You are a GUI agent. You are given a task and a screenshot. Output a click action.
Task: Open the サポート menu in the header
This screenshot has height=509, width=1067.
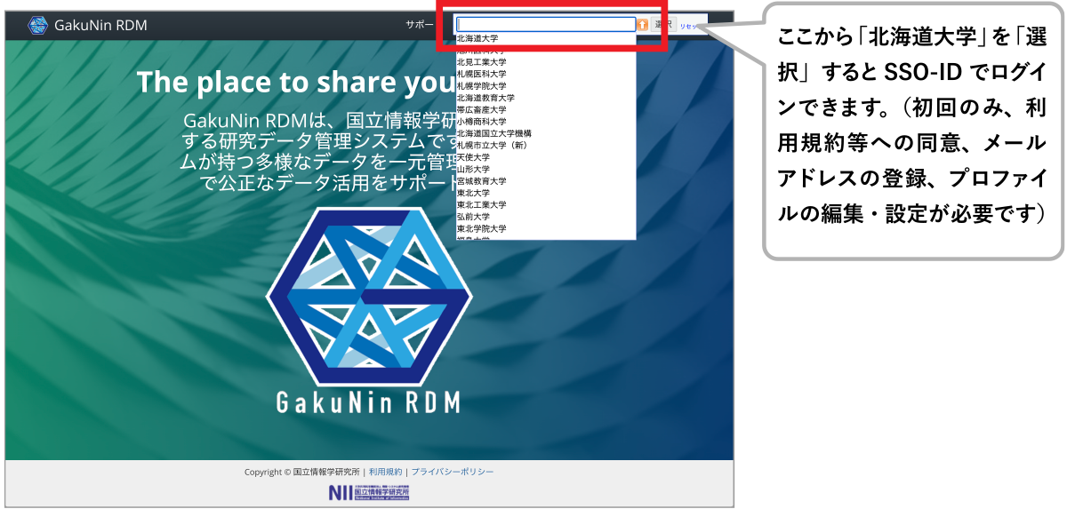coord(420,25)
